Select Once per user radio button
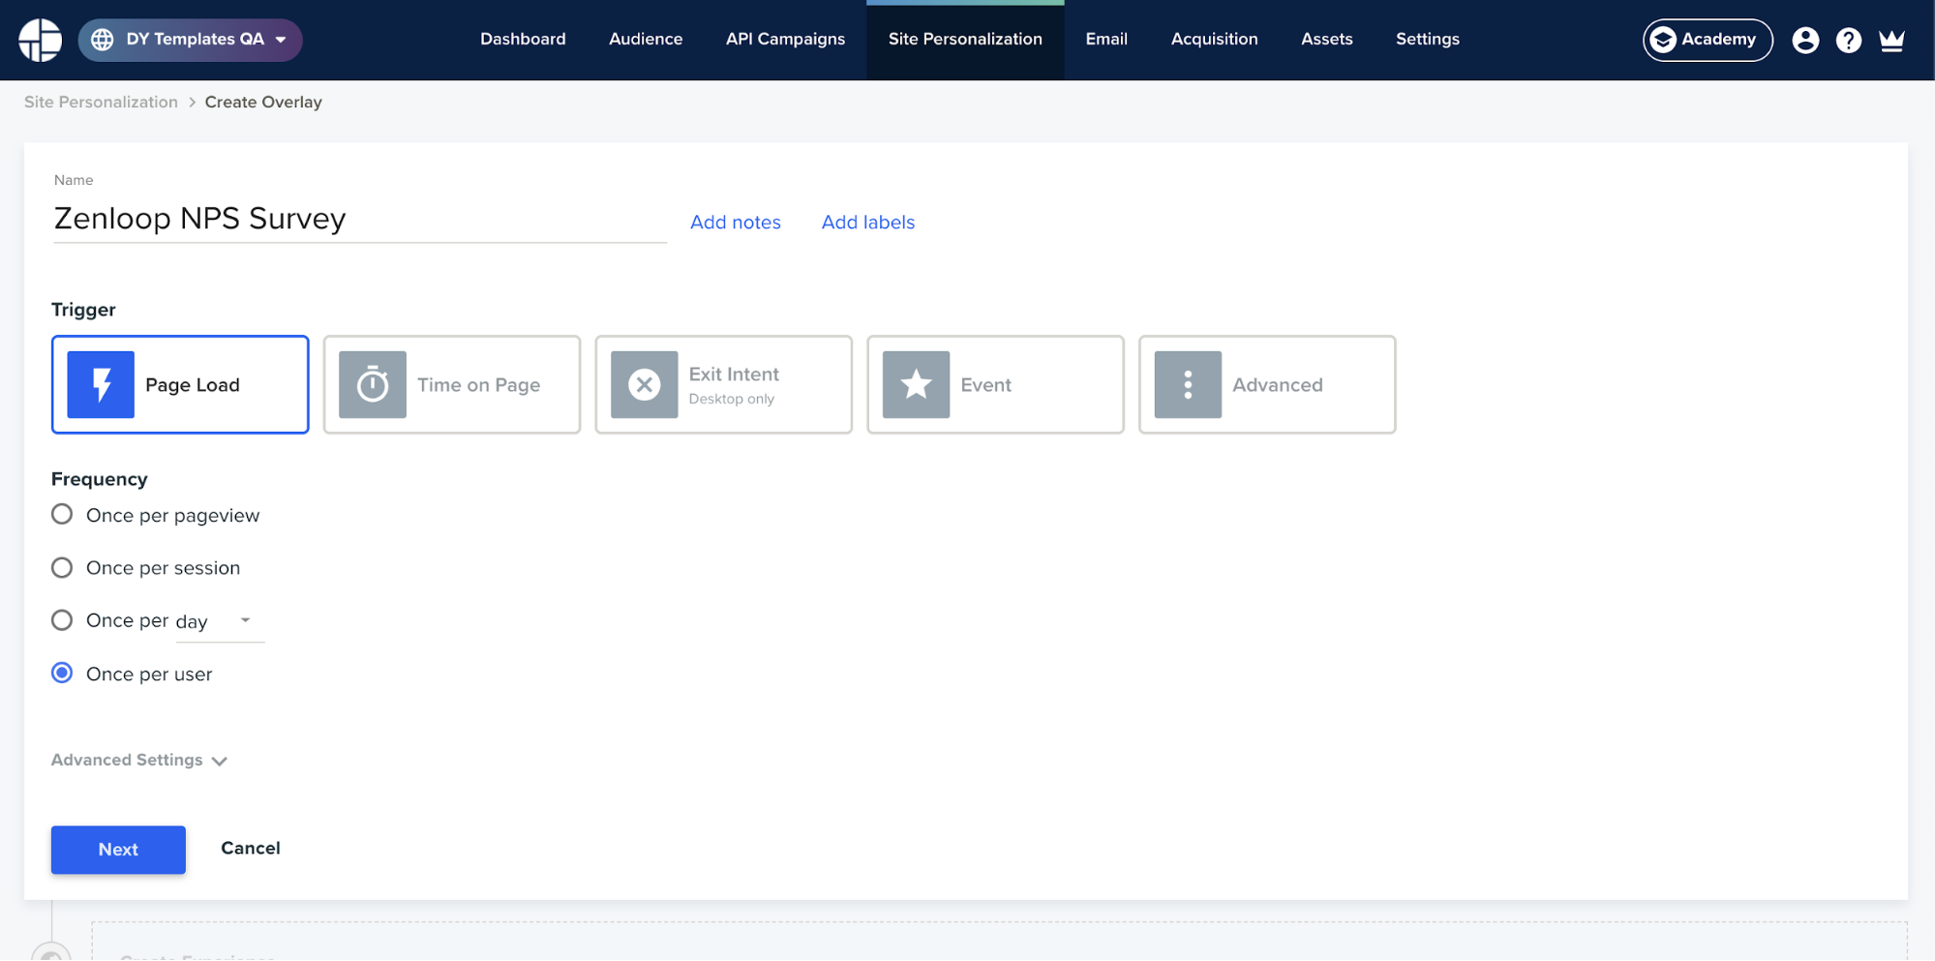Viewport: 1935px width, 961px height. click(x=62, y=674)
